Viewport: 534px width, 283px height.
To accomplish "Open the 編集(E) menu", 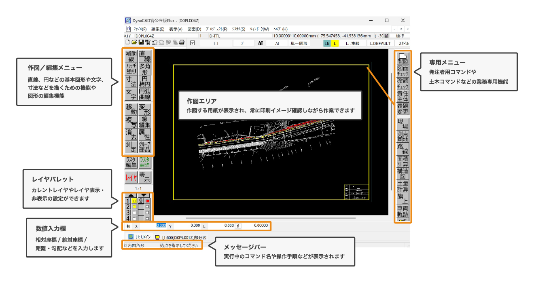I will click(158, 29).
